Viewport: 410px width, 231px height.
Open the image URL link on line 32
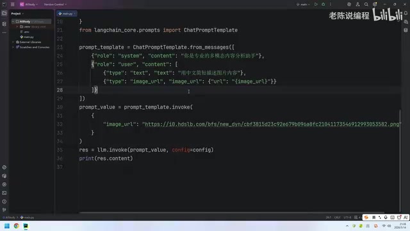coord(272,124)
